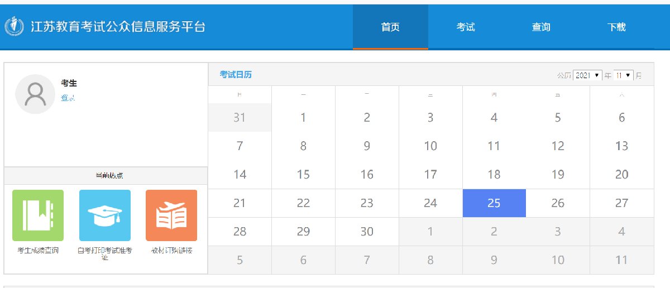This screenshot has width=670, height=288.
Task: Switch to the 考试 menu item
Action: click(x=466, y=27)
